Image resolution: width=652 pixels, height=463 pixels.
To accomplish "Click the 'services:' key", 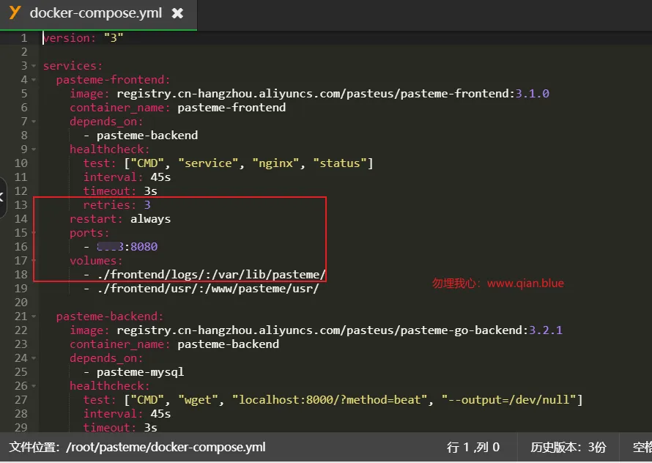I will click(x=73, y=66).
